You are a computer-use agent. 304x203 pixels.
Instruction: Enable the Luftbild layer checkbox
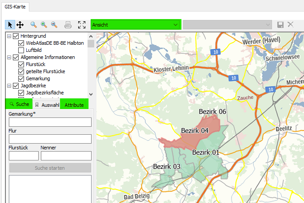tap(21, 50)
